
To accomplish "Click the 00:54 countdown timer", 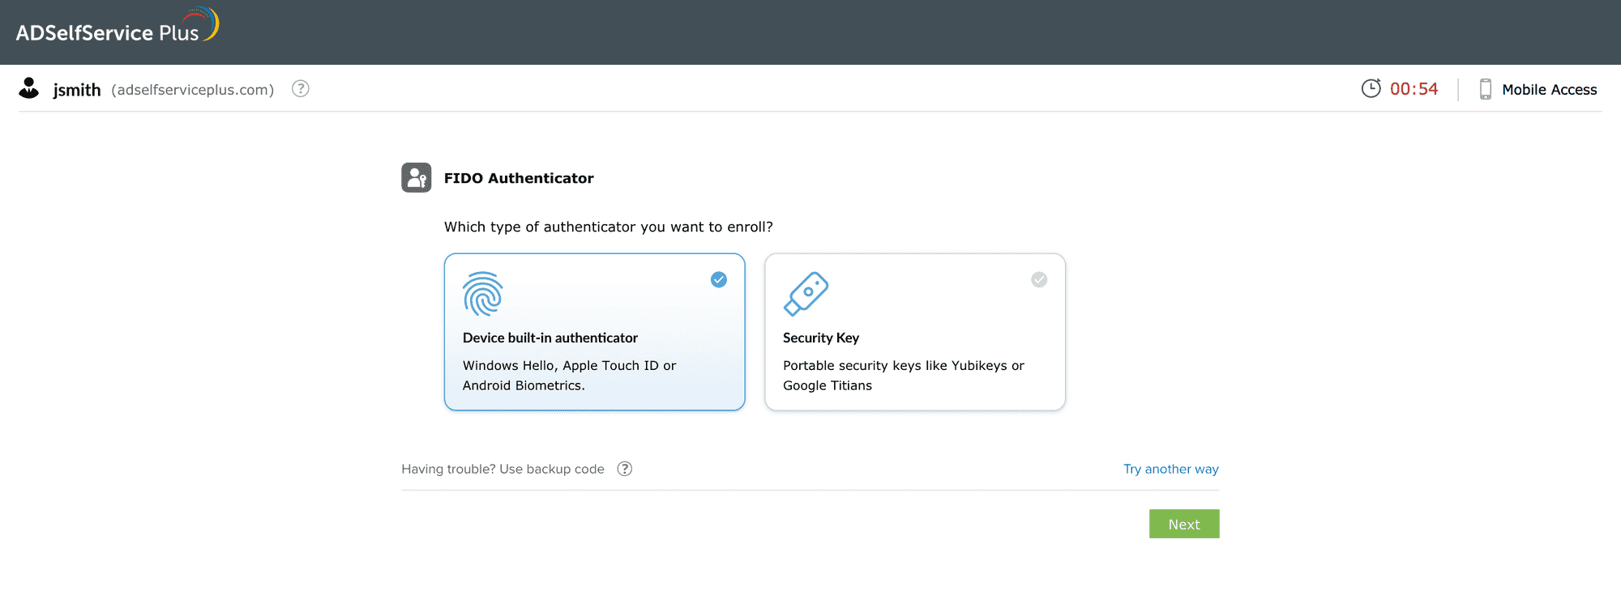I will tap(1414, 89).
